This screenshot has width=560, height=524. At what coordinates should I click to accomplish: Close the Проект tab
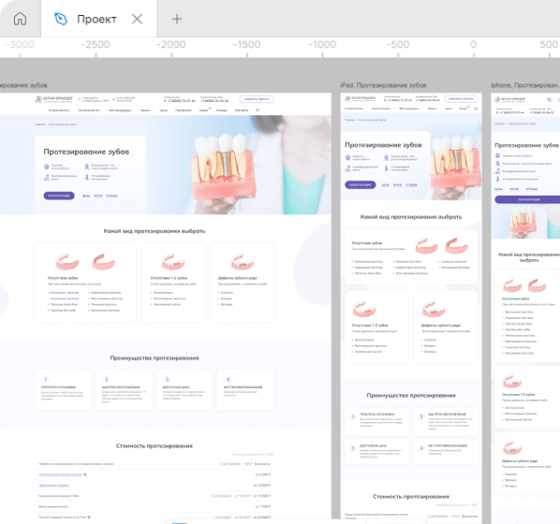tap(137, 19)
